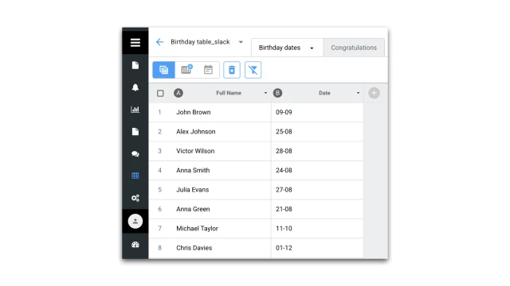Open the tables grid icon in sidebar
Viewport: 510px width, 286px height.
coord(135,176)
